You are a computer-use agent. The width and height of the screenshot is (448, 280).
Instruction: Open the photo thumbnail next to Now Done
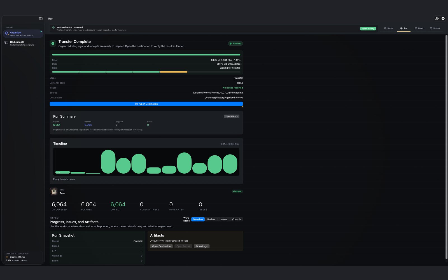click(x=53, y=192)
